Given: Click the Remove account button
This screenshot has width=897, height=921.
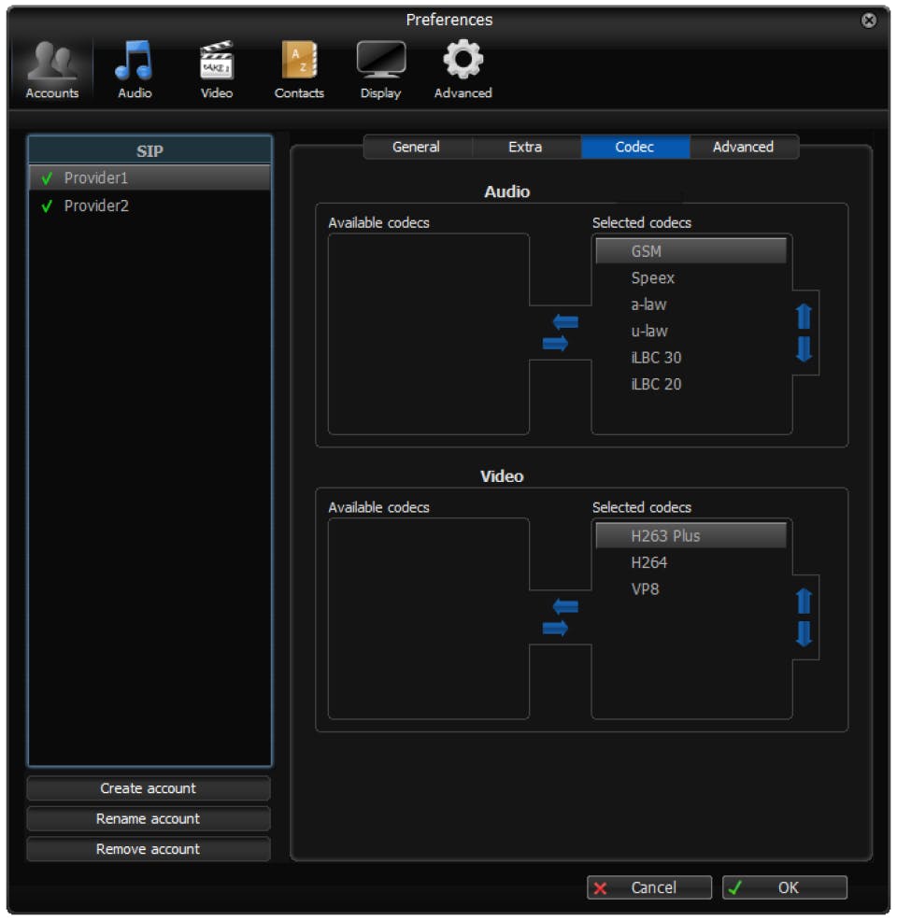Looking at the screenshot, I should coord(149,849).
